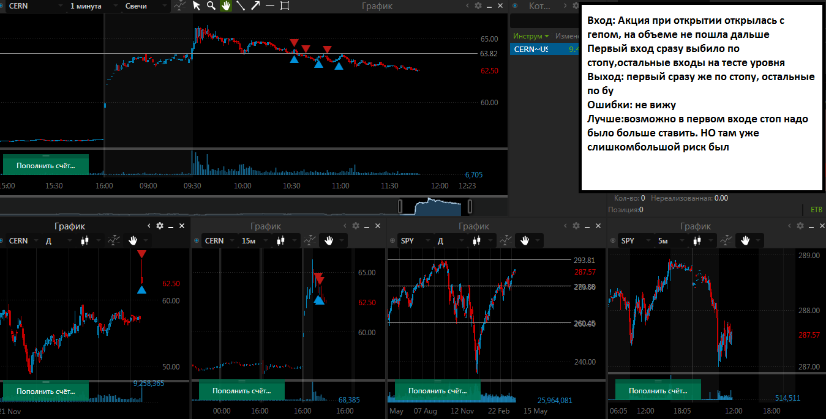The image size is (826, 419).
Task: Open the 15м timeframe dropdown
Action: [255, 241]
